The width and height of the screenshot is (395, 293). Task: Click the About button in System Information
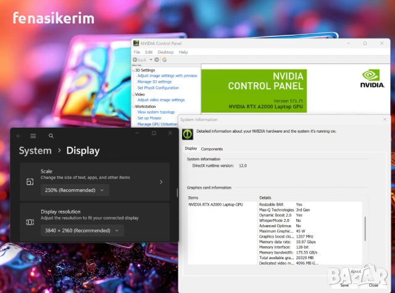coord(355,271)
